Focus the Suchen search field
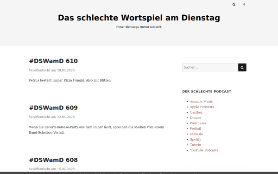The height and width of the screenshot is (174, 278). 210,67
